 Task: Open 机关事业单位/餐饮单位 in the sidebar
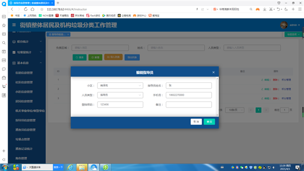[x=30, y=111]
